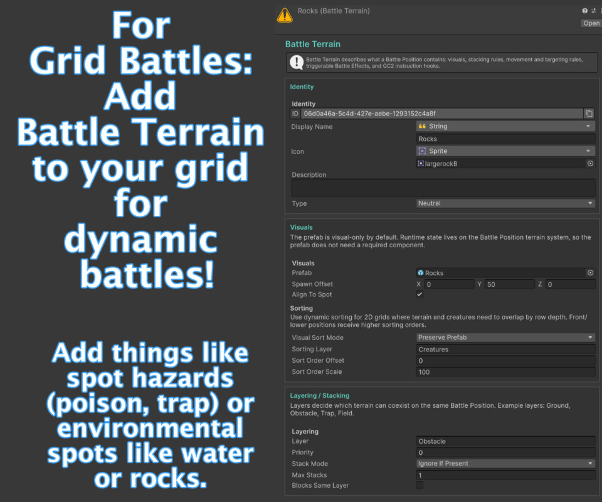The height and width of the screenshot is (502, 602).
Task: Click the Priority value field
Action: coord(505,452)
